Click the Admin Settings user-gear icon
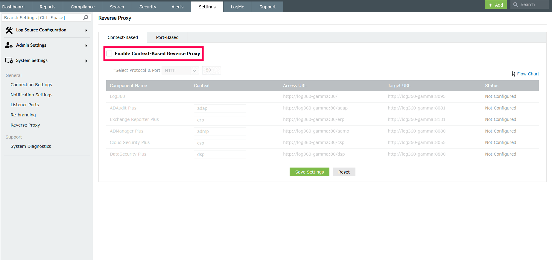This screenshot has height=260, width=552. point(9,45)
